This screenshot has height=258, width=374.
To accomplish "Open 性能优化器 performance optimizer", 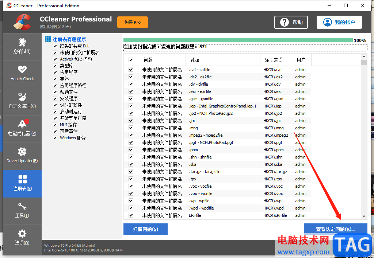I will pyautogui.click(x=22, y=129).
